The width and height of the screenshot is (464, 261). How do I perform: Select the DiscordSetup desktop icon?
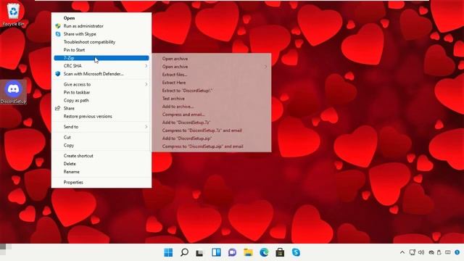point(13,92)
